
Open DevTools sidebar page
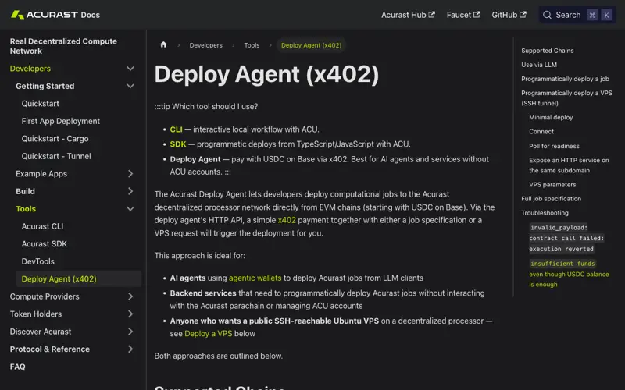click(x=37, y=261)
